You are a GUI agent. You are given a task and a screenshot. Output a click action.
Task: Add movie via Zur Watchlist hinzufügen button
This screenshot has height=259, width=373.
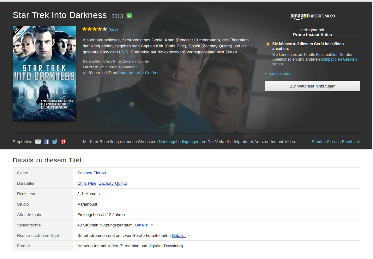[x=313, y=86]
